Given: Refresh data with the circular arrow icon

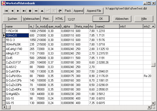Looking at the screenshot, I should 60,11.
